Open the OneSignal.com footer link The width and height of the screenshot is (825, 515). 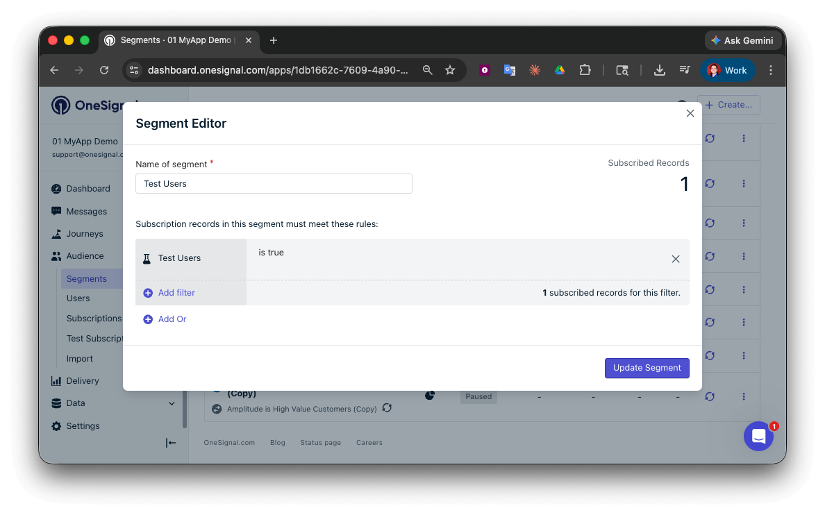tap(229, 443)
